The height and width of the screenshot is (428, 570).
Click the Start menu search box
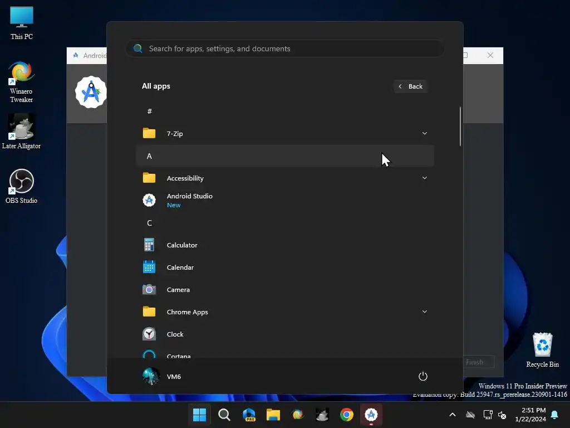pyautogui.click(x=284, y=48)
